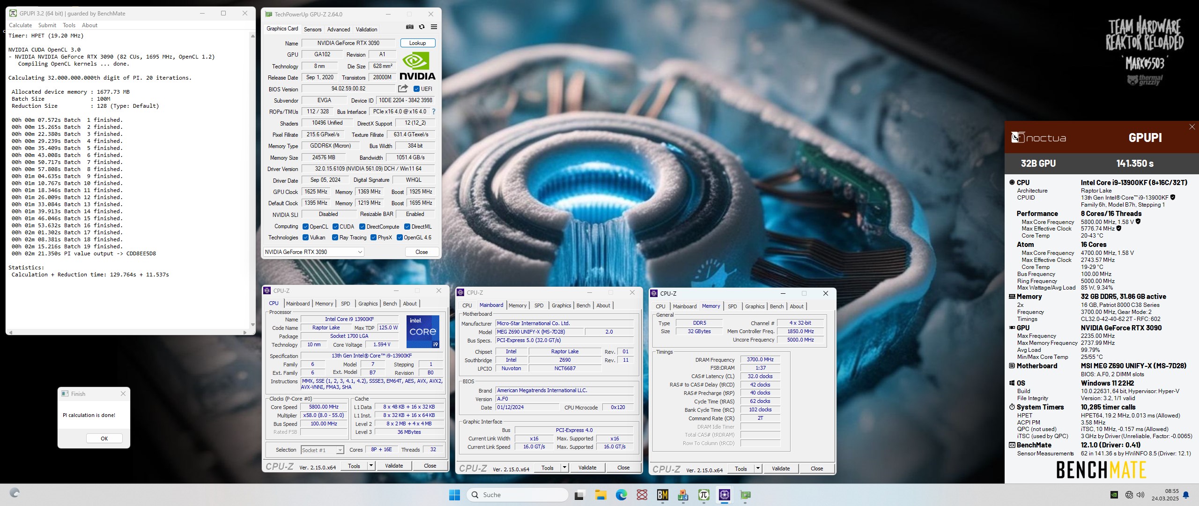Viewport: 1199px width, 506px height.
Task: Click the NVIDIA logo in GPU-Z
Action: pyautogui.click(x=417, y=66)
